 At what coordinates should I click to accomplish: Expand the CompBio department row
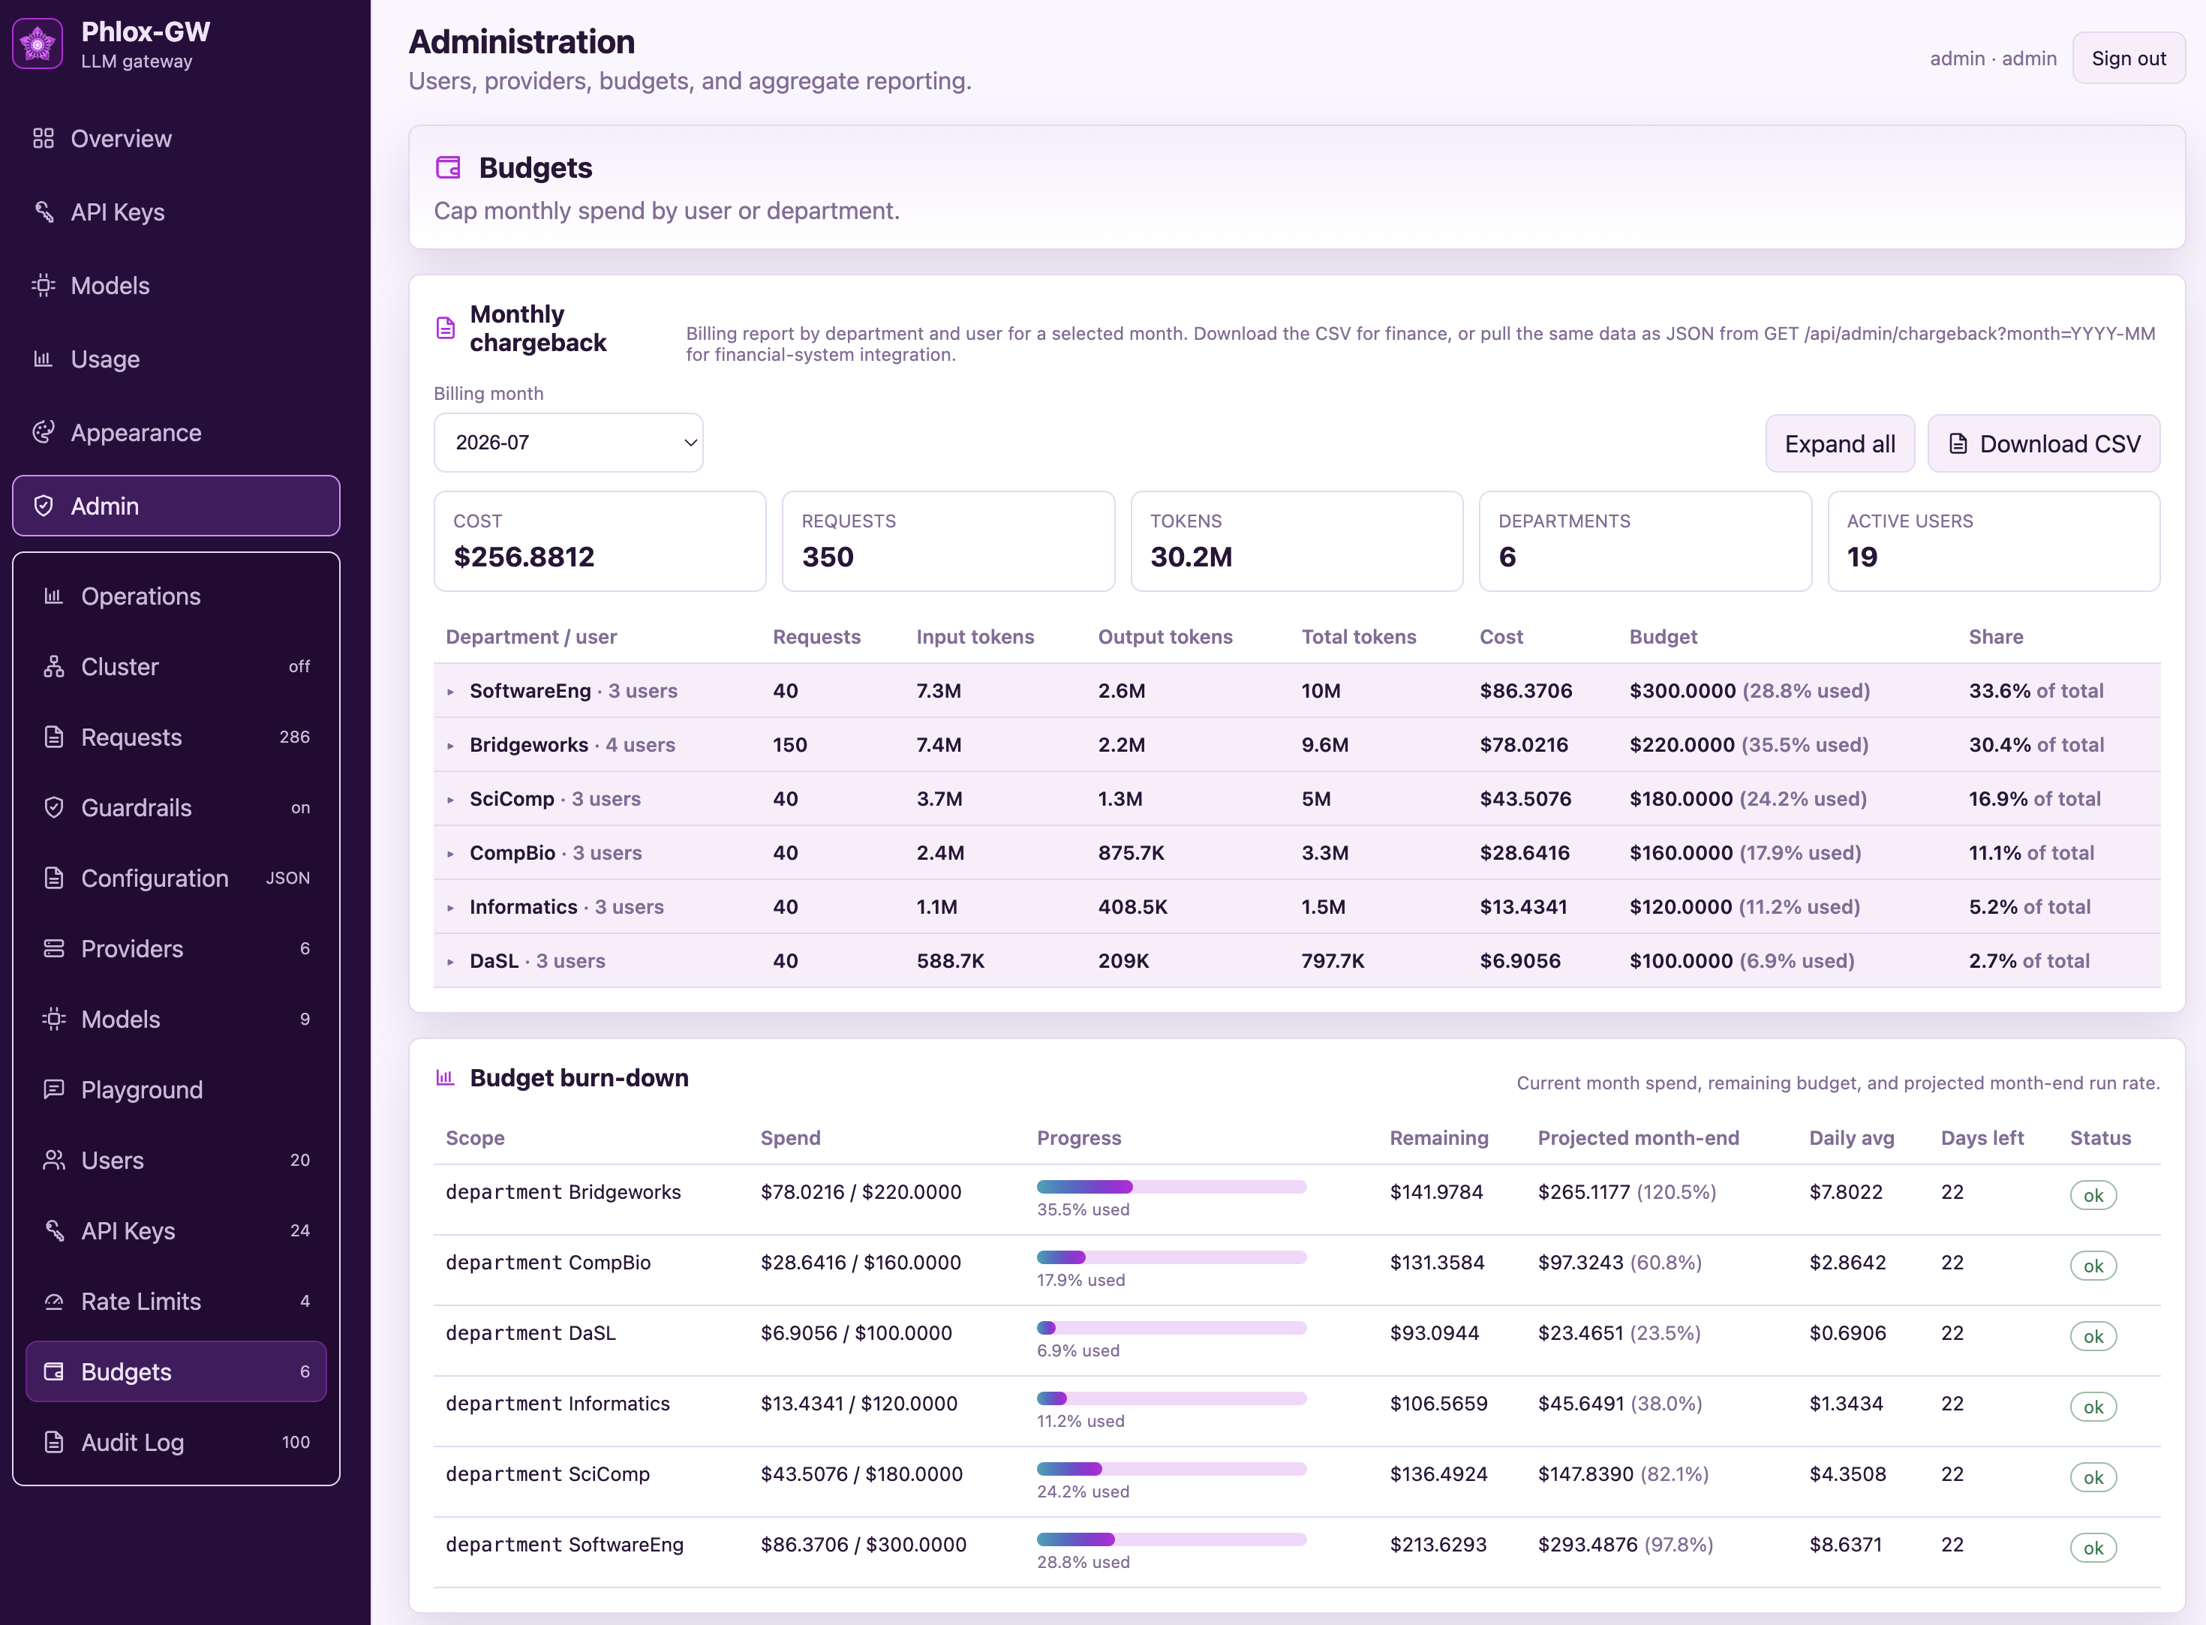tap(450, 854)
